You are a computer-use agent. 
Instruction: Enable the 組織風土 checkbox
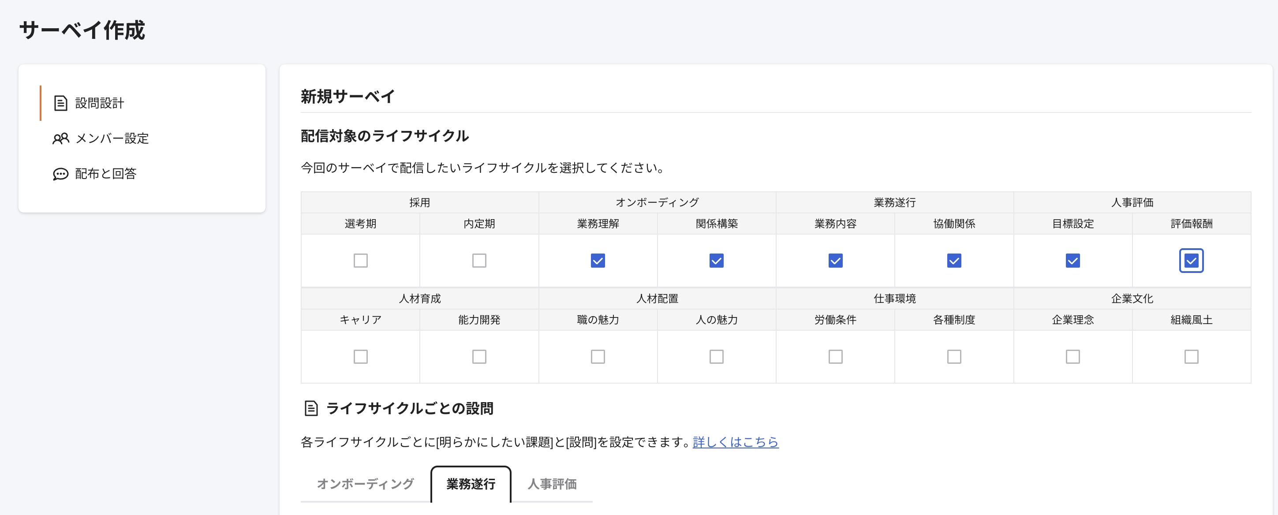[x=1191, y=356]
